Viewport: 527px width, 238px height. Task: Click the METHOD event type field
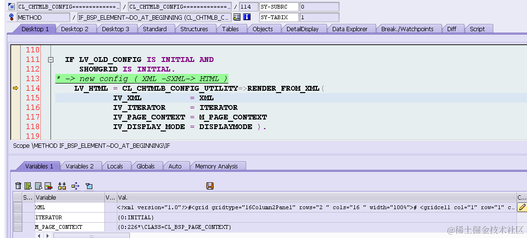click(x=44, y=17)
